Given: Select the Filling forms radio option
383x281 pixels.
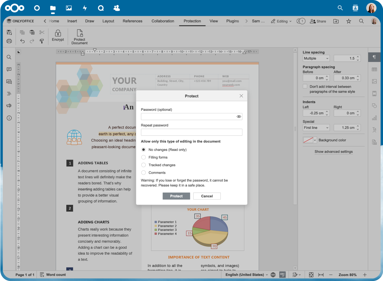Looking at the screenshot, I should [x=144, y=157].
